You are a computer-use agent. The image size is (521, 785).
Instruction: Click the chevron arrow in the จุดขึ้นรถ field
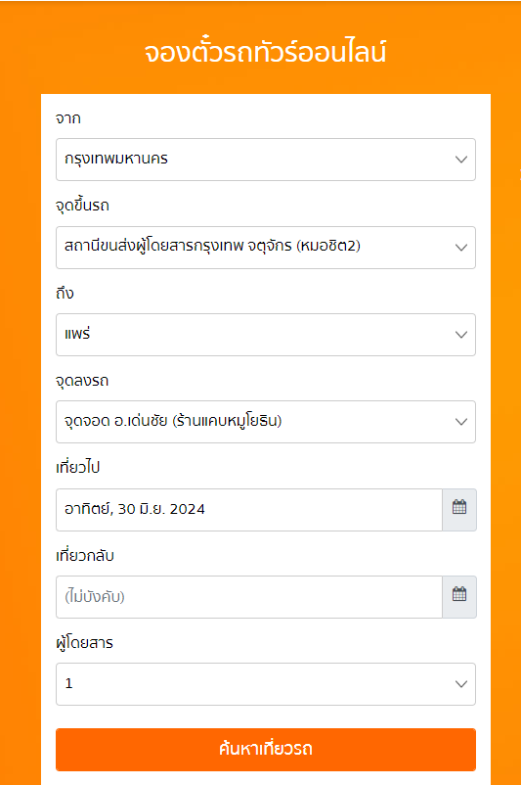click(461, 248)
